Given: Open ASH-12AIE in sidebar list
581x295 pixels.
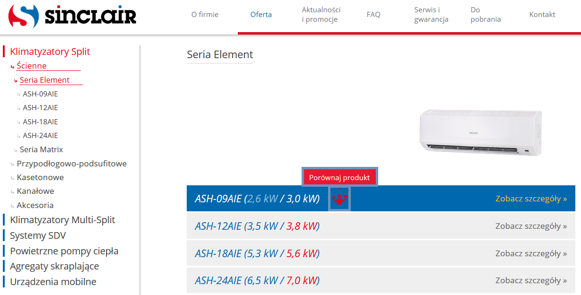Looking at the screenshot, I should [x=40, y=108].
